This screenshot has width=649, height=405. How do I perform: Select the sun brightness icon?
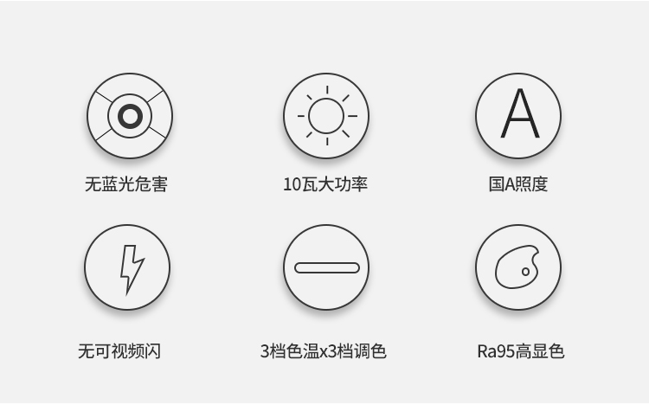coord(326,116)
